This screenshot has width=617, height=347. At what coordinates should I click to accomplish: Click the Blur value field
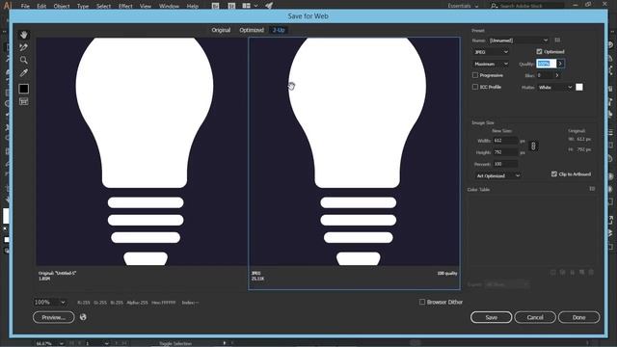click(x=545, y=75)
